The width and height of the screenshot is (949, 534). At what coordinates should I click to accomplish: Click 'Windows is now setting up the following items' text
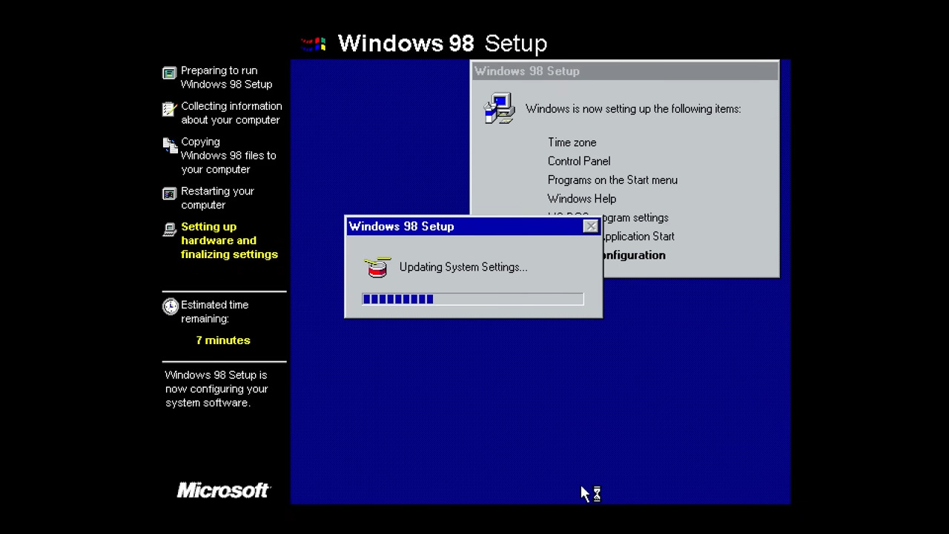(633, 109)
